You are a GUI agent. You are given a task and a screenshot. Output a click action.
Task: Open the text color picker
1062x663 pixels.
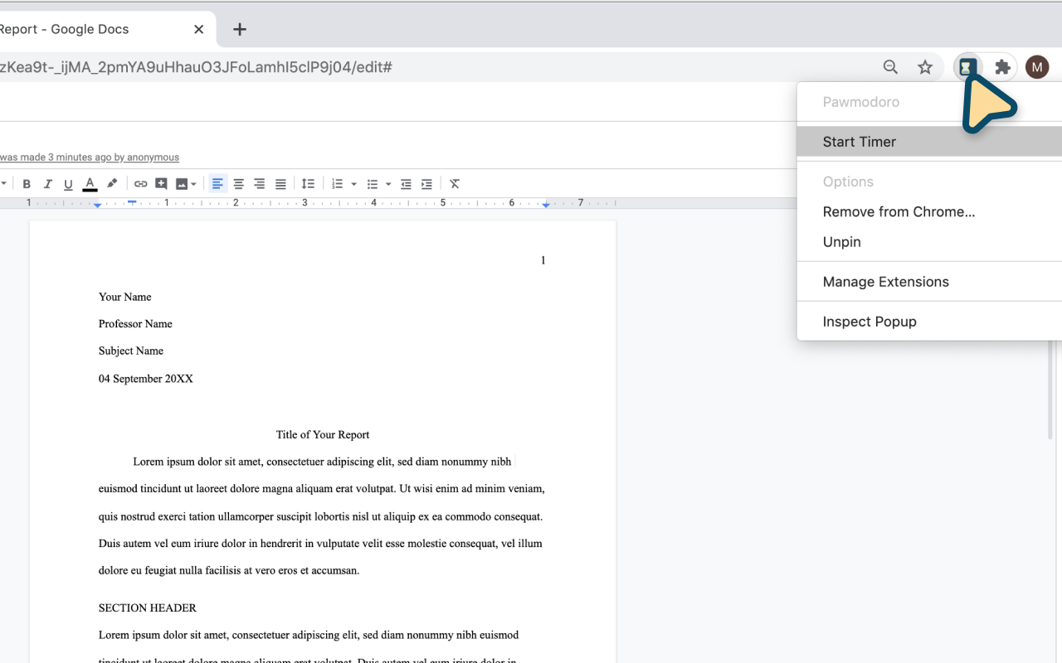(90, 184)
